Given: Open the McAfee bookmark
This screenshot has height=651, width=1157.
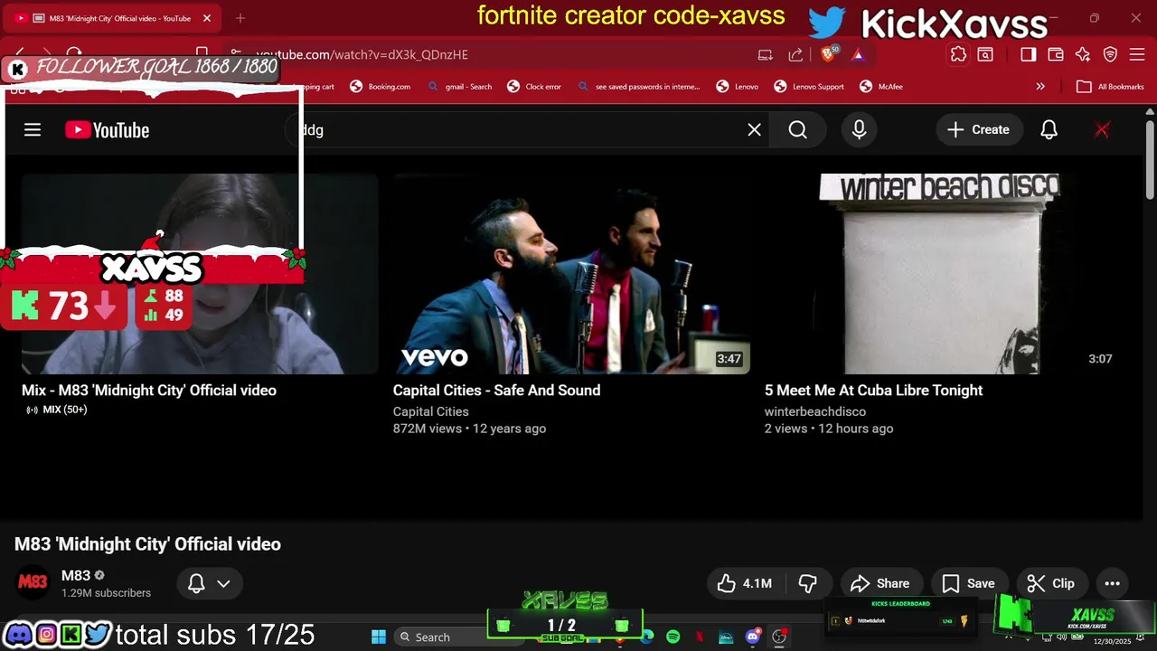Looking at the screenshot, I should [x=881, y=87].
